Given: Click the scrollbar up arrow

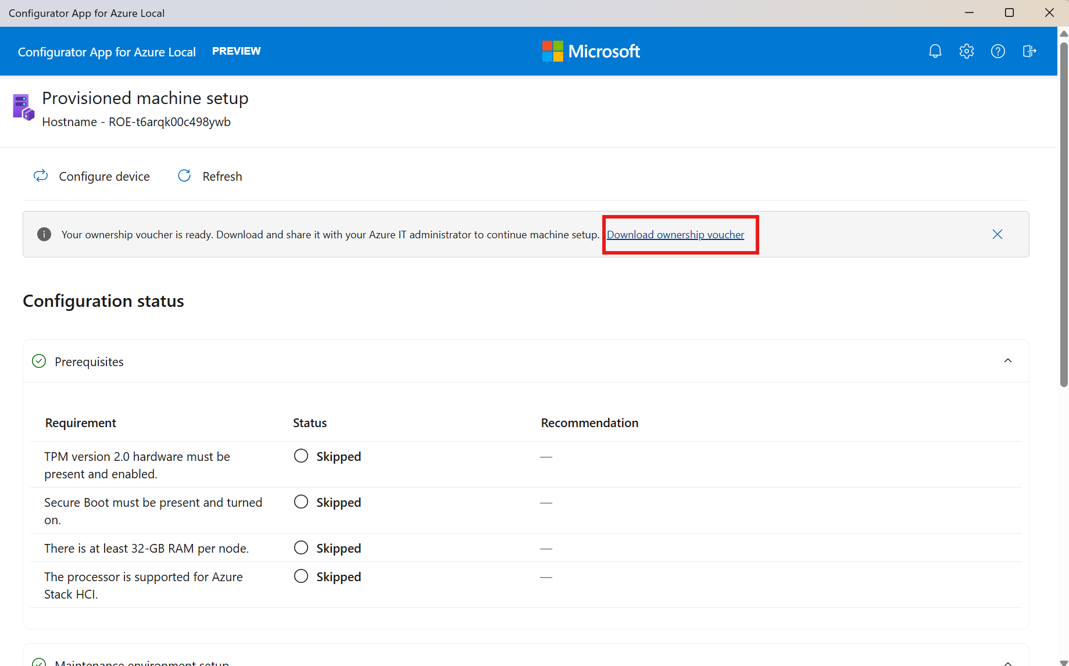Looking at the screenshot, I should (x=1064, y=34).
